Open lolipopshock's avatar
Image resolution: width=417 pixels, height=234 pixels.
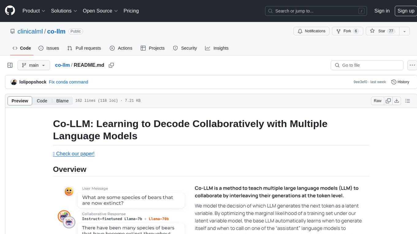click(x=13, y=82)
